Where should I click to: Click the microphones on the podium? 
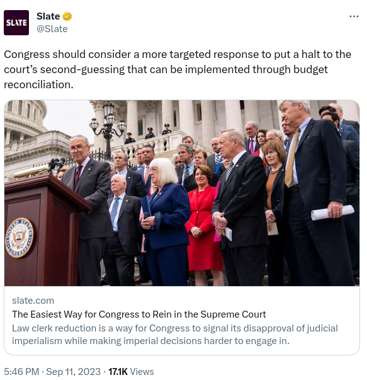coord(56,165)
